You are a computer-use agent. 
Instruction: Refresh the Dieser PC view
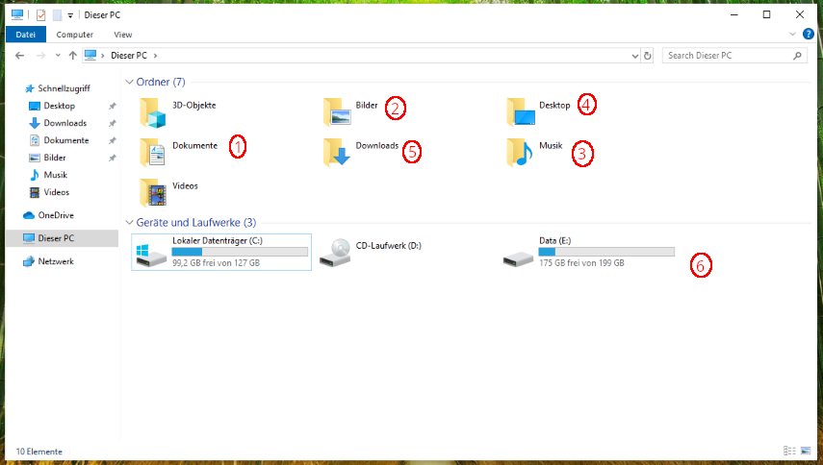648,56
